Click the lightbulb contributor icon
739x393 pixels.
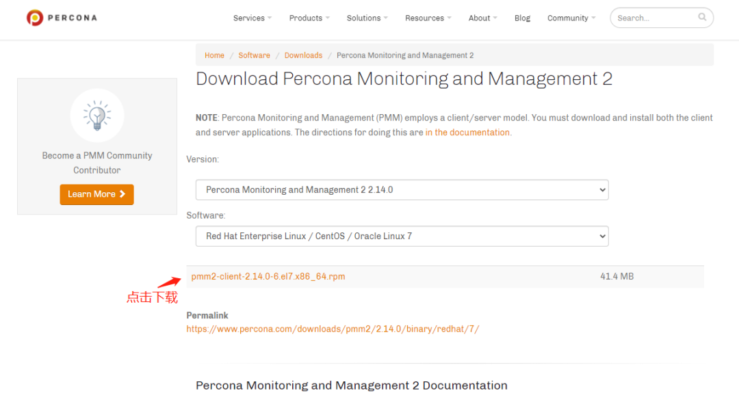[97, 116]
